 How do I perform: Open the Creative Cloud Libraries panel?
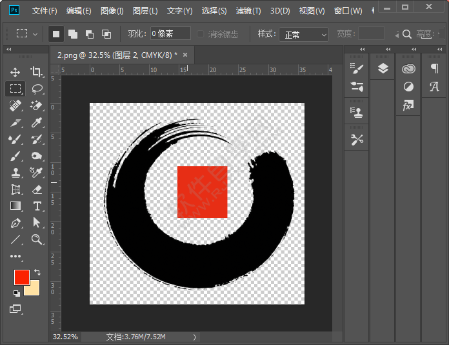408,68
